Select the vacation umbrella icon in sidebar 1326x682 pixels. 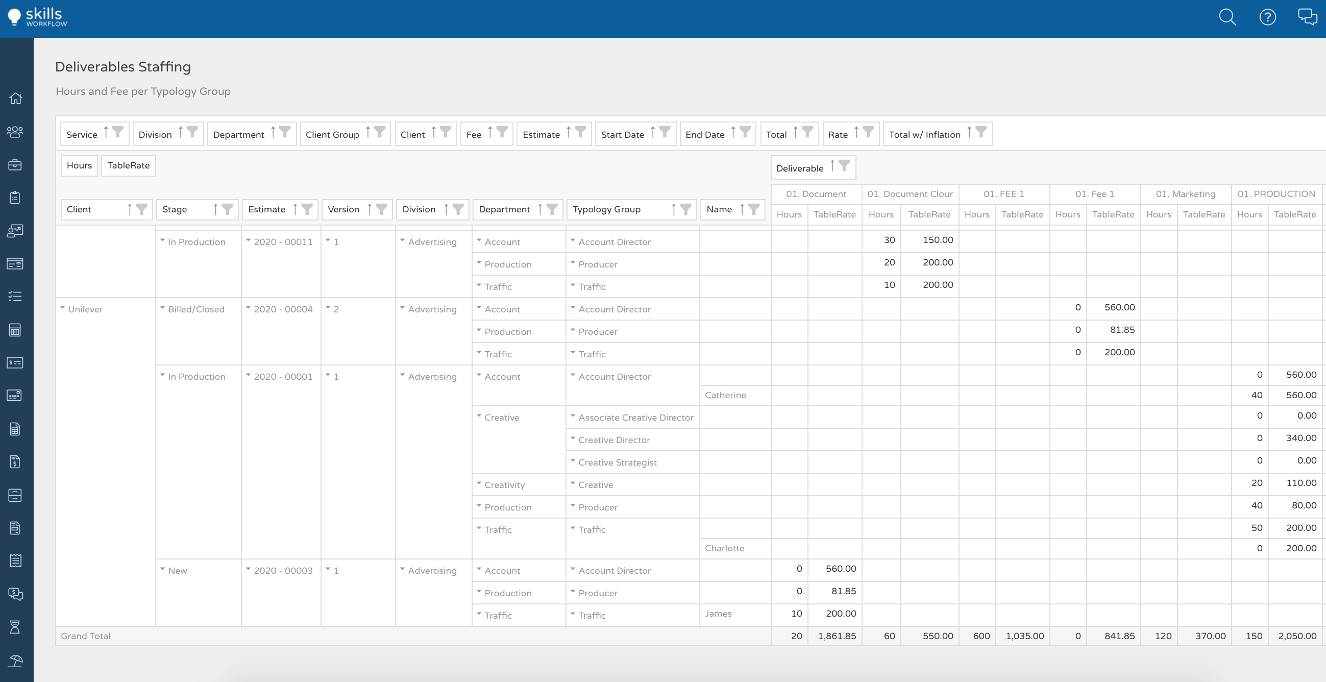[15, 662]
